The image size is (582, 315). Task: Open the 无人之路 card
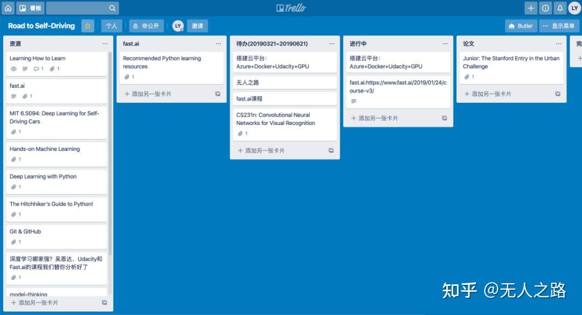coord(285,82)
